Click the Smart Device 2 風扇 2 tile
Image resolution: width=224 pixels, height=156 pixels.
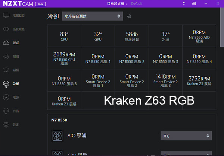(132, 80)
